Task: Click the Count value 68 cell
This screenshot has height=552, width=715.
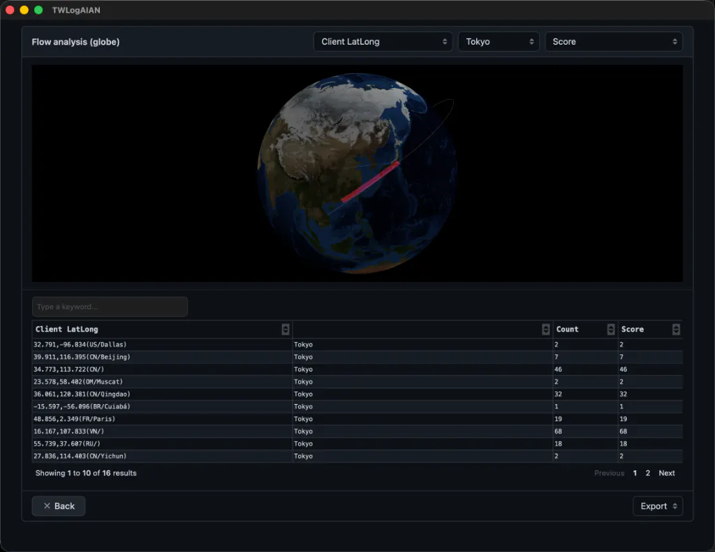Action: [x=586, y=431]
